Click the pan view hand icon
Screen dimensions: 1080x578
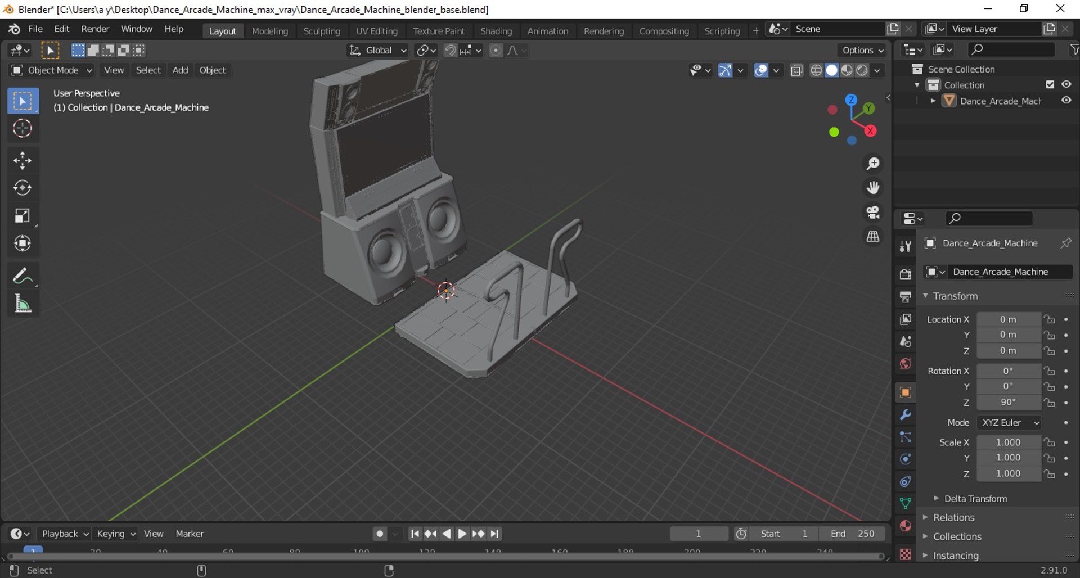click(x=873, y=188)
